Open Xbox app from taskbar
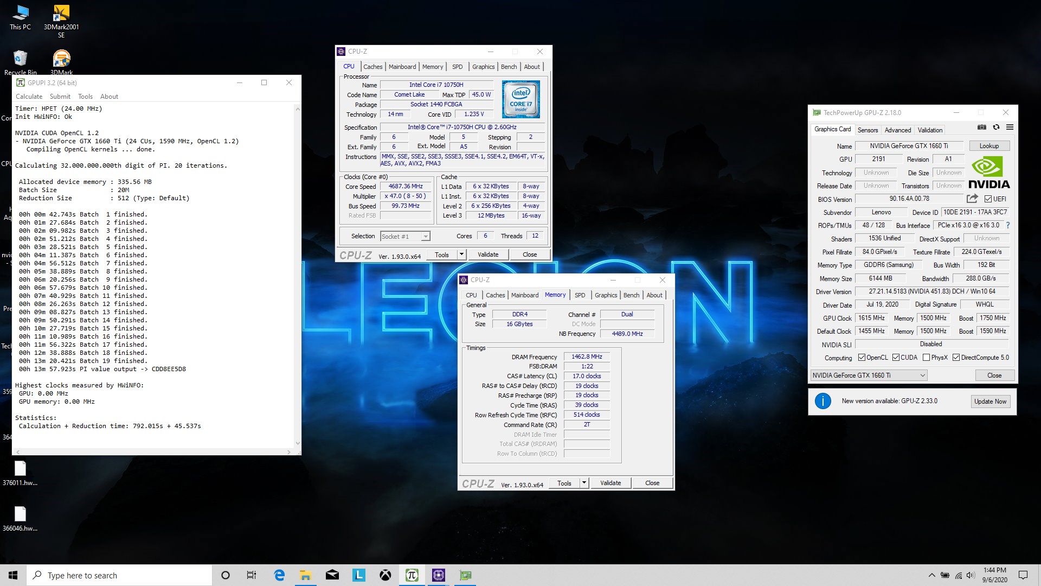 [385, 575]
